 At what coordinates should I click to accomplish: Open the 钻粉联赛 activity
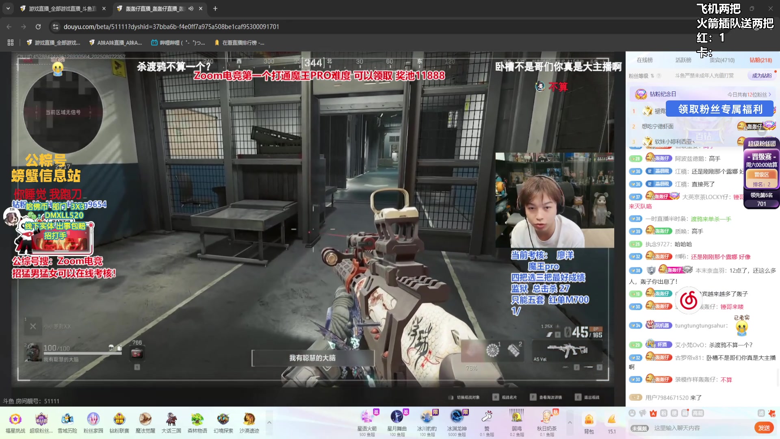pyautogui.click(x=119, y=423)
